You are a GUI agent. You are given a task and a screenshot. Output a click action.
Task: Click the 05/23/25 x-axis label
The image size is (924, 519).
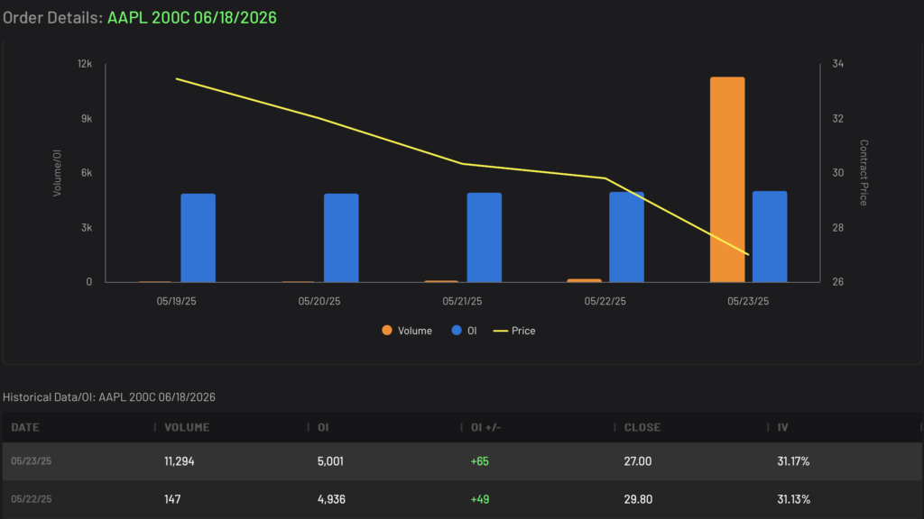(748, 301)
